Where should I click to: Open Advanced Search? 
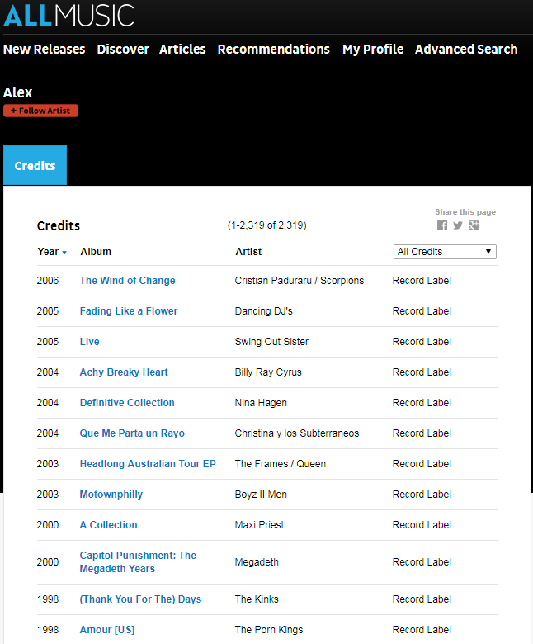466,50
